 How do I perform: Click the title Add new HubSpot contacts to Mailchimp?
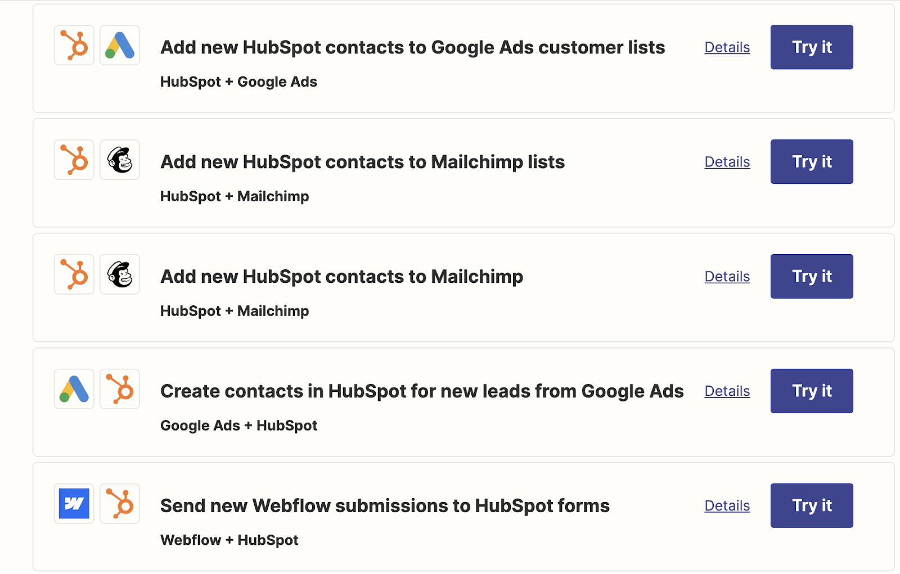(x=341, y=276)
